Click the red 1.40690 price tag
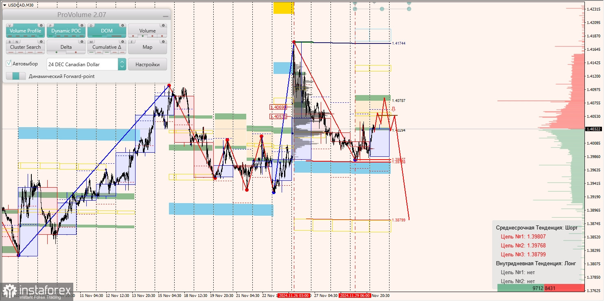Screen dimensions: 604x301 [278, 107]
